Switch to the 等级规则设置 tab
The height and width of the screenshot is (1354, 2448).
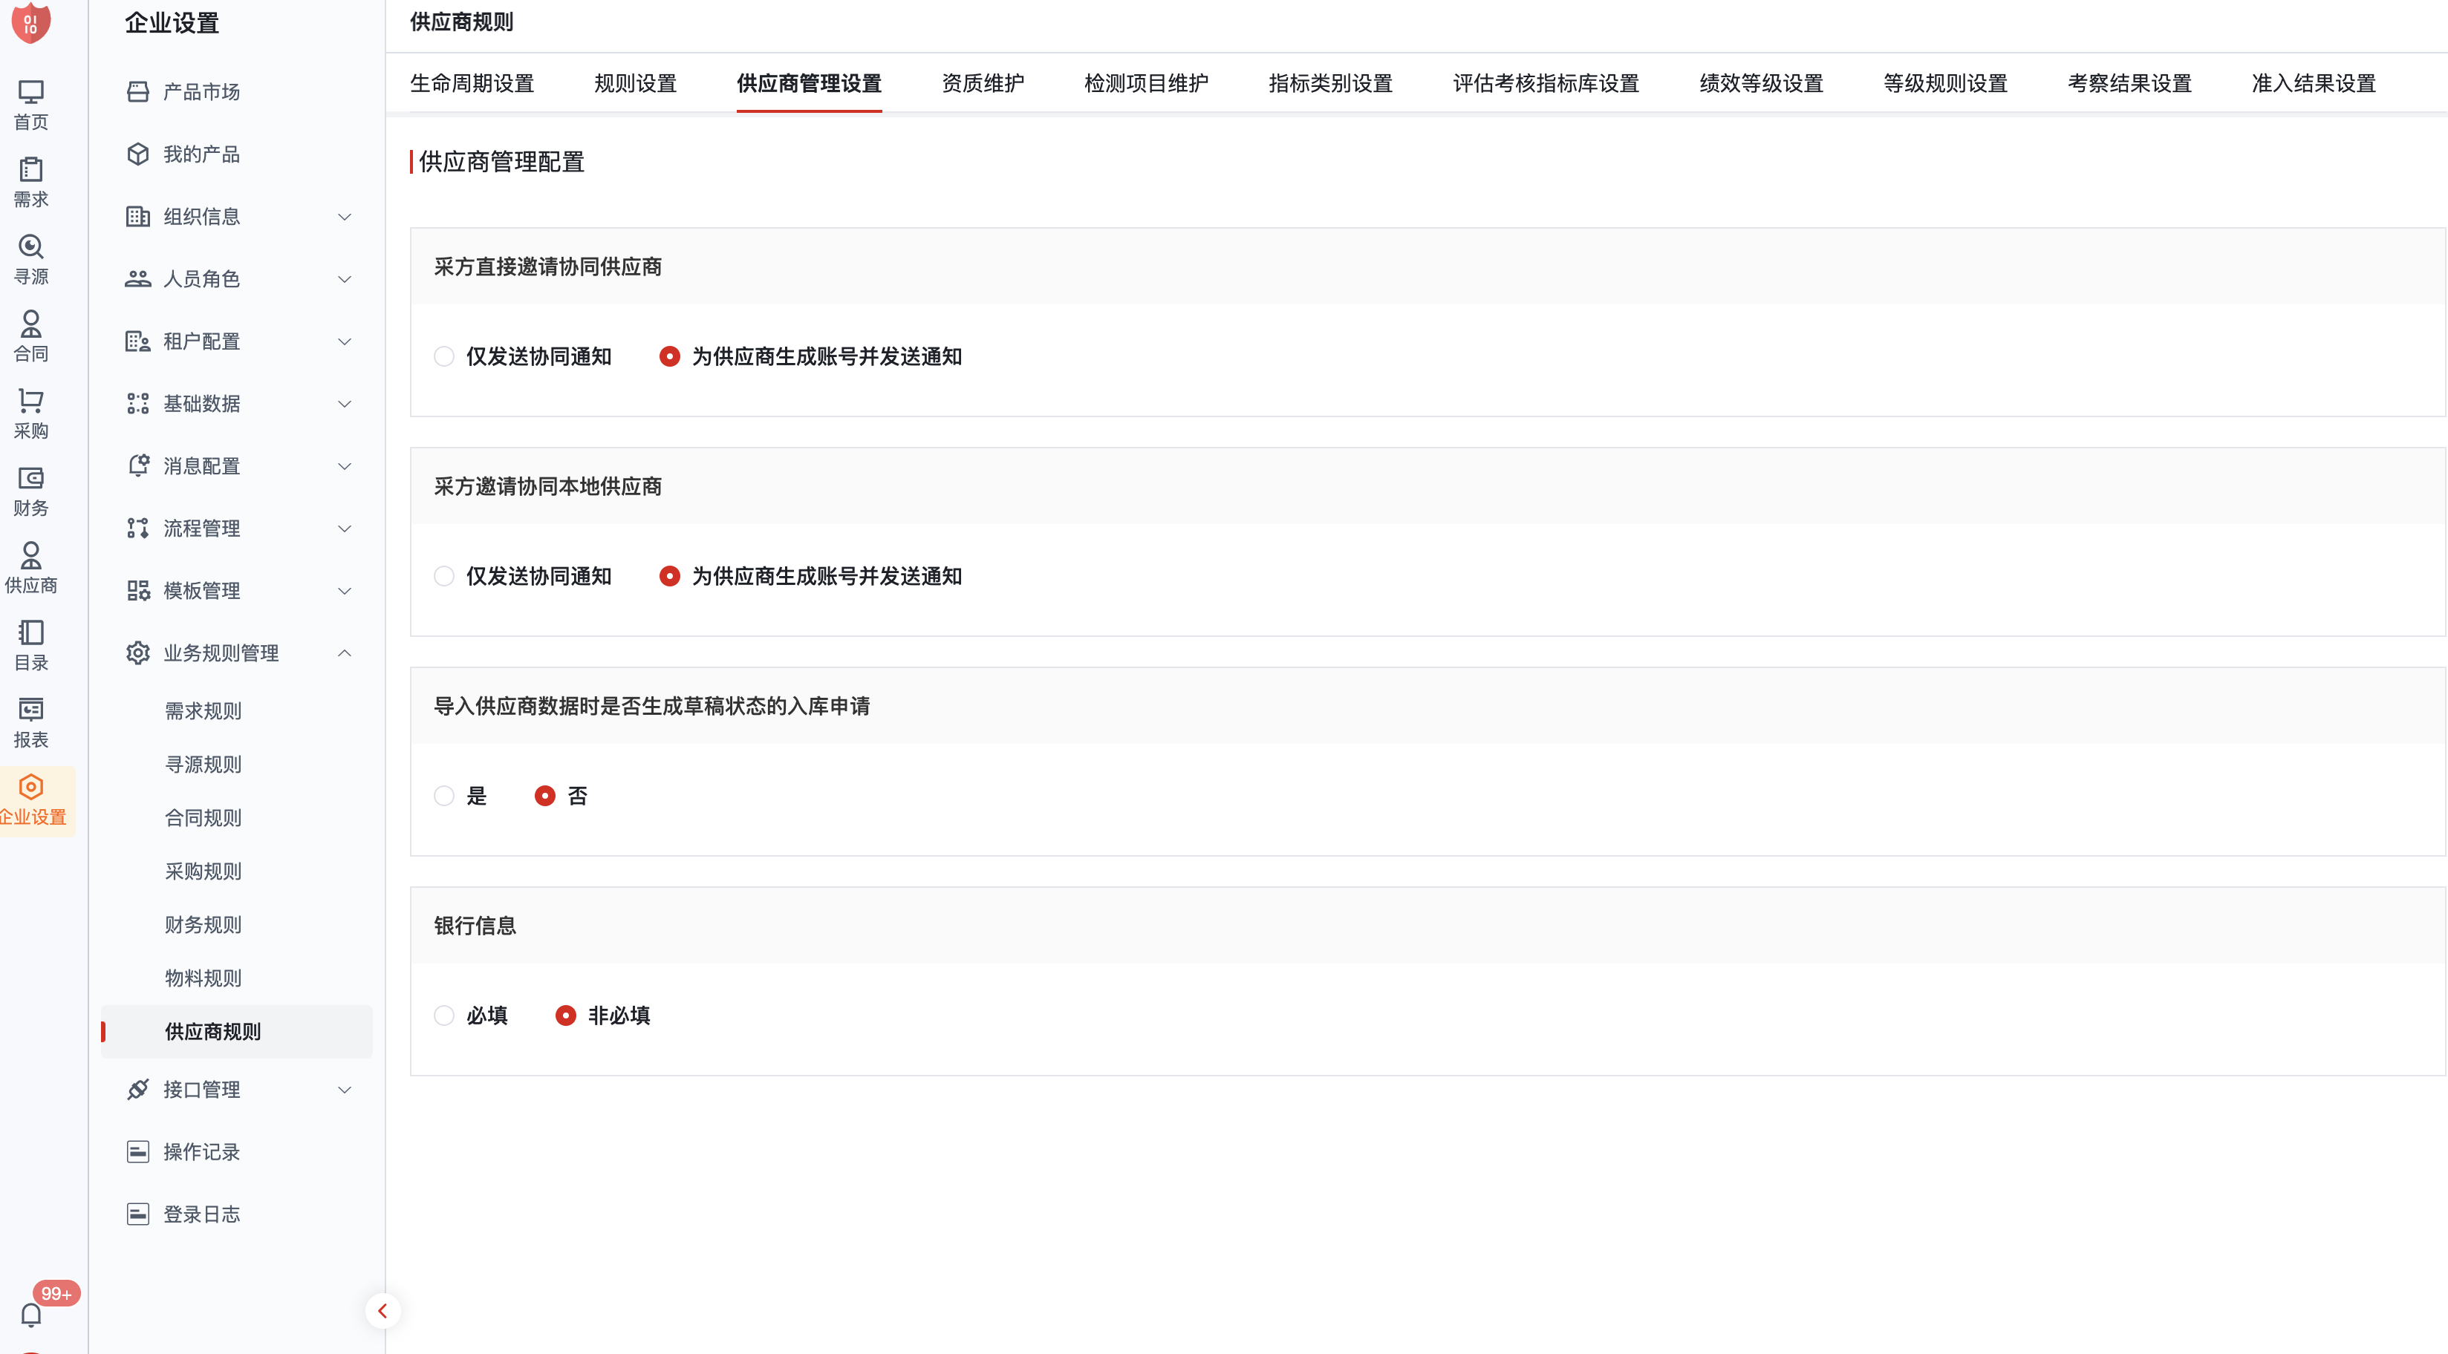coord(1945,84)
